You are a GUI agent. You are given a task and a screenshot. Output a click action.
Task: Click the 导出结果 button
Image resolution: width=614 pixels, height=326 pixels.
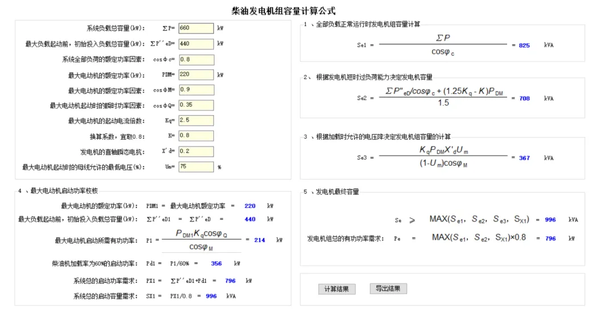click(388, 289)
